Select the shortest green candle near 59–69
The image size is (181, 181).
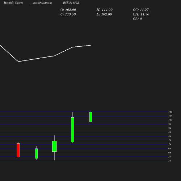click(x=36, y=153)
